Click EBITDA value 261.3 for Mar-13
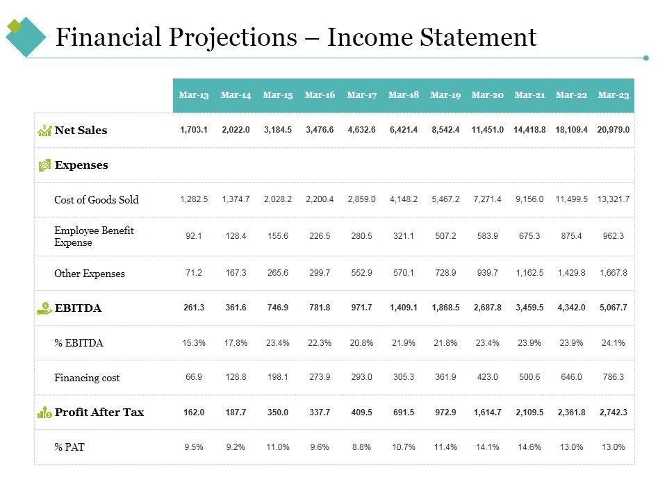This screenshot has width=667, height=500. (193, 308)
